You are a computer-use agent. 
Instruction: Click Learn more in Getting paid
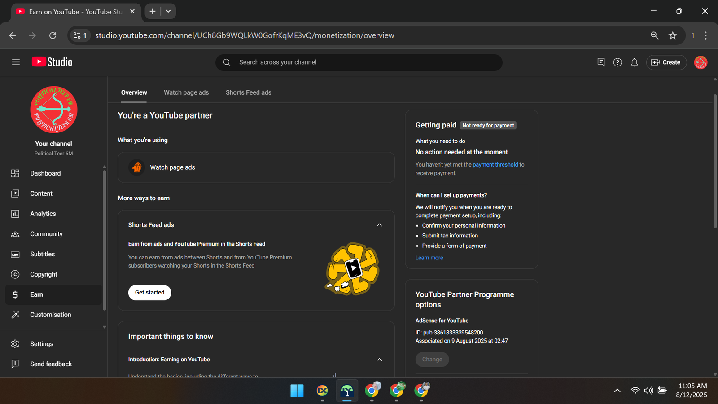coord(429,258)
